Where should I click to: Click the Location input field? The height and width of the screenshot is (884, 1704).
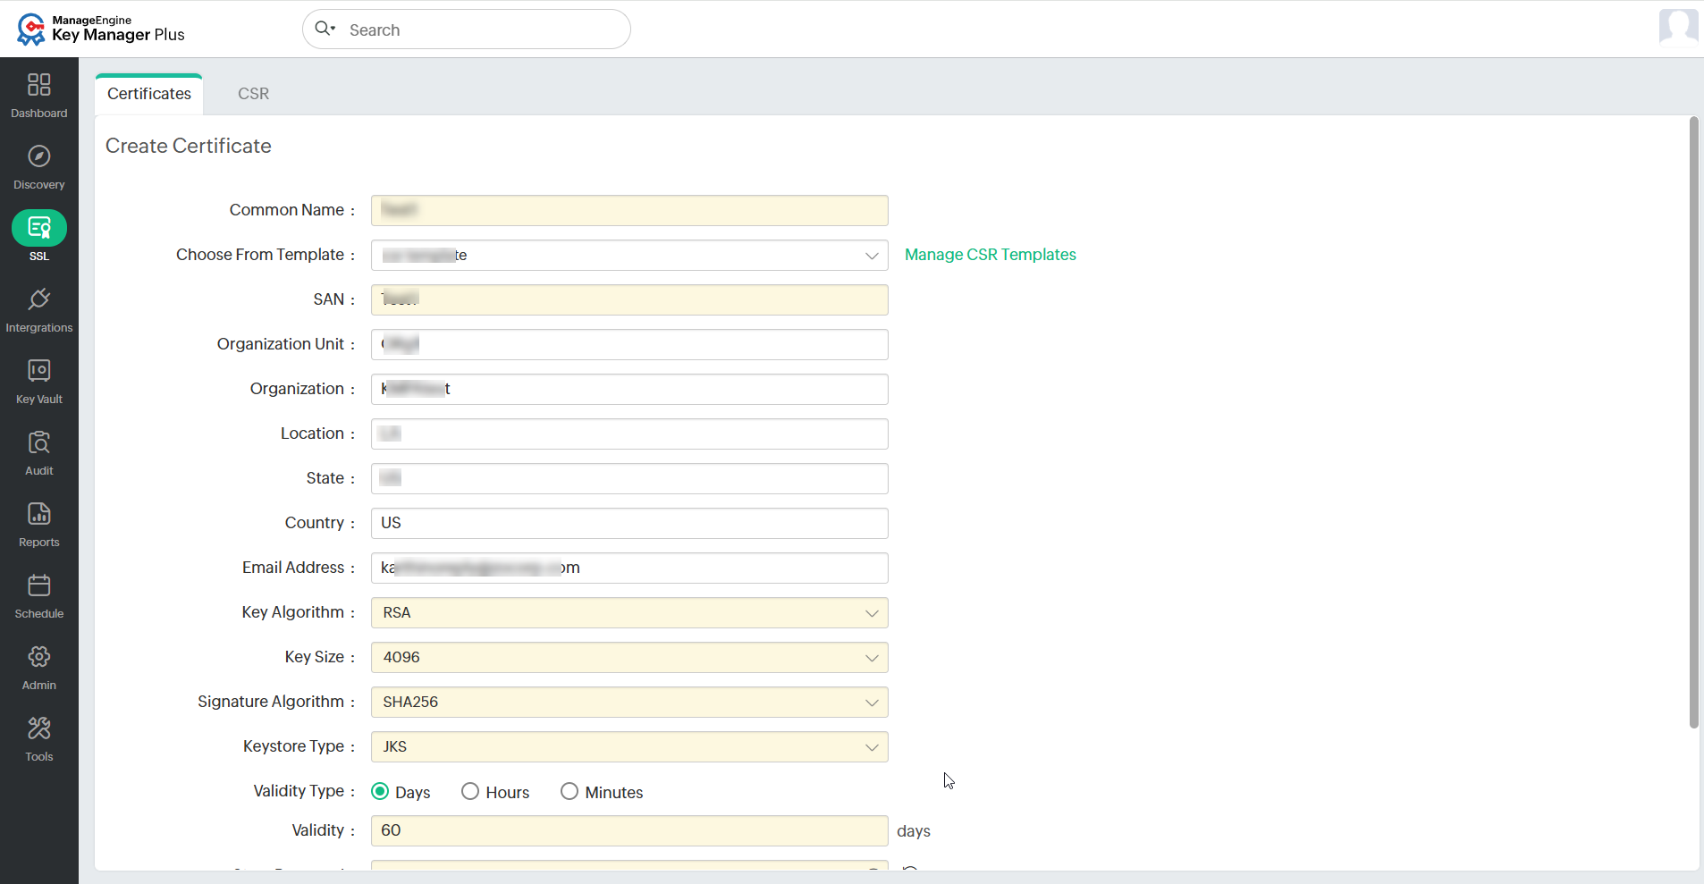click(629, 434)
